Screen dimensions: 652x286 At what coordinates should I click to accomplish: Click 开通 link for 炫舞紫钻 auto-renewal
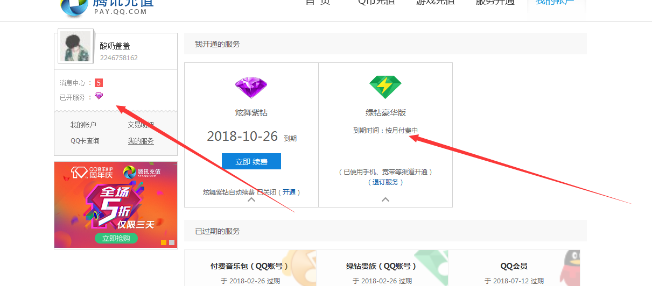pos(289,192)
